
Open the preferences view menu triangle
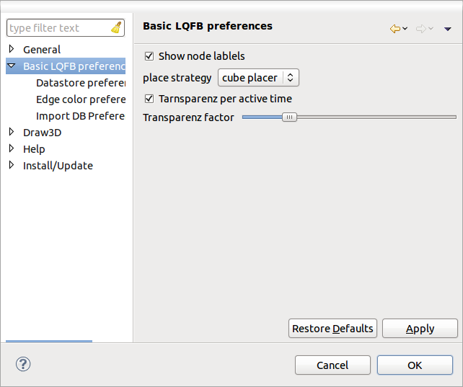[448, 29]
